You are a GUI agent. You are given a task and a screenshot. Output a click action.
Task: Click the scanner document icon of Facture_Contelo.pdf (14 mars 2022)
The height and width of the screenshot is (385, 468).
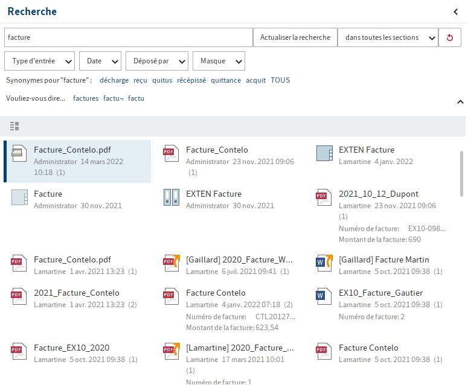(19, 153)
